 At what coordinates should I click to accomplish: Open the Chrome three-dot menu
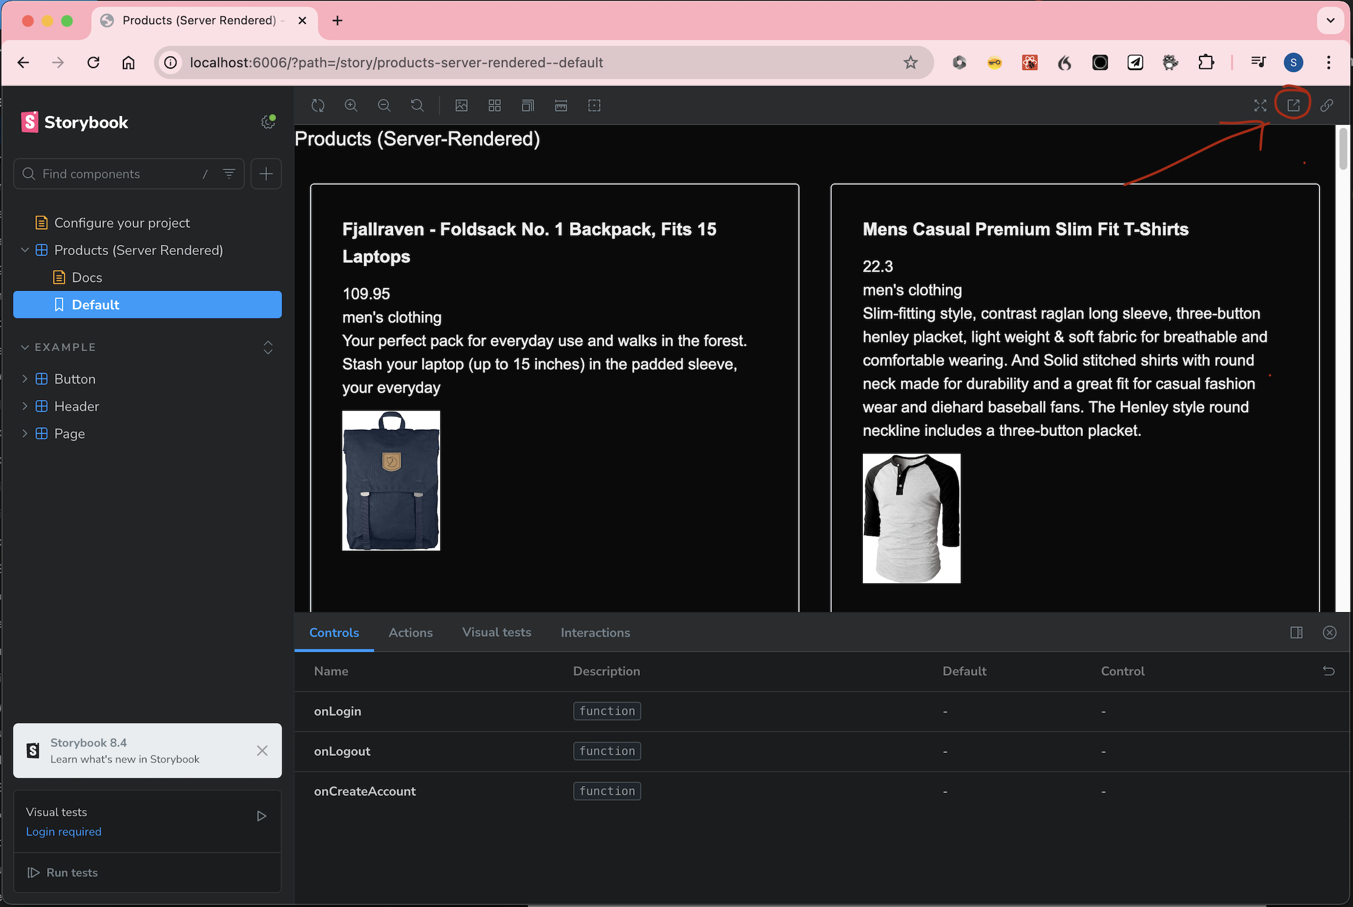click(1328, 62)
